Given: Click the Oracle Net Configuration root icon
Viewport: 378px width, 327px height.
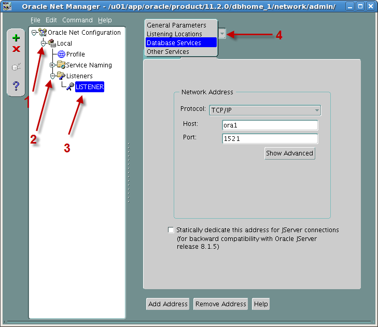Looking at the screenshot, I should point(43,32).
